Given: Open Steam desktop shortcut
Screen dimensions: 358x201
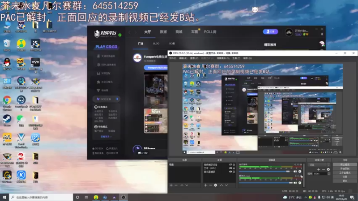Looking at the screenshot, I should (7, 121).
